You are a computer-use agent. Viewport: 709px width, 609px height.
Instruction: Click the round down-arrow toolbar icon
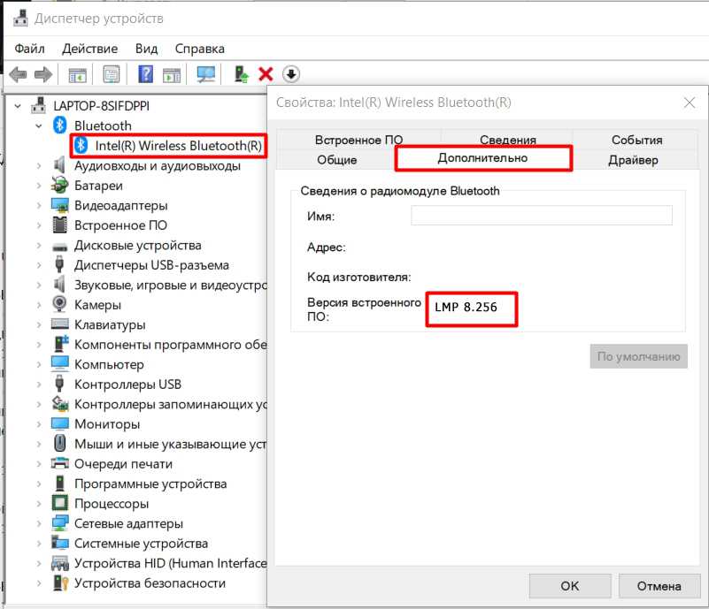point(291,75)
